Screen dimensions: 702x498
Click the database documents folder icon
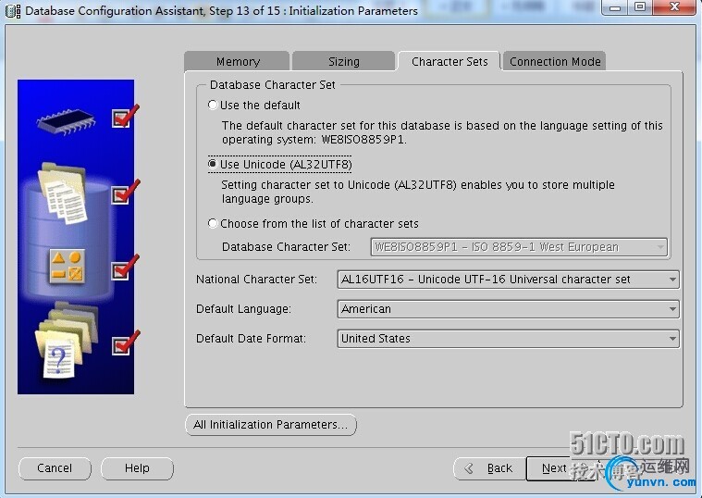click(x=63, y=193)
